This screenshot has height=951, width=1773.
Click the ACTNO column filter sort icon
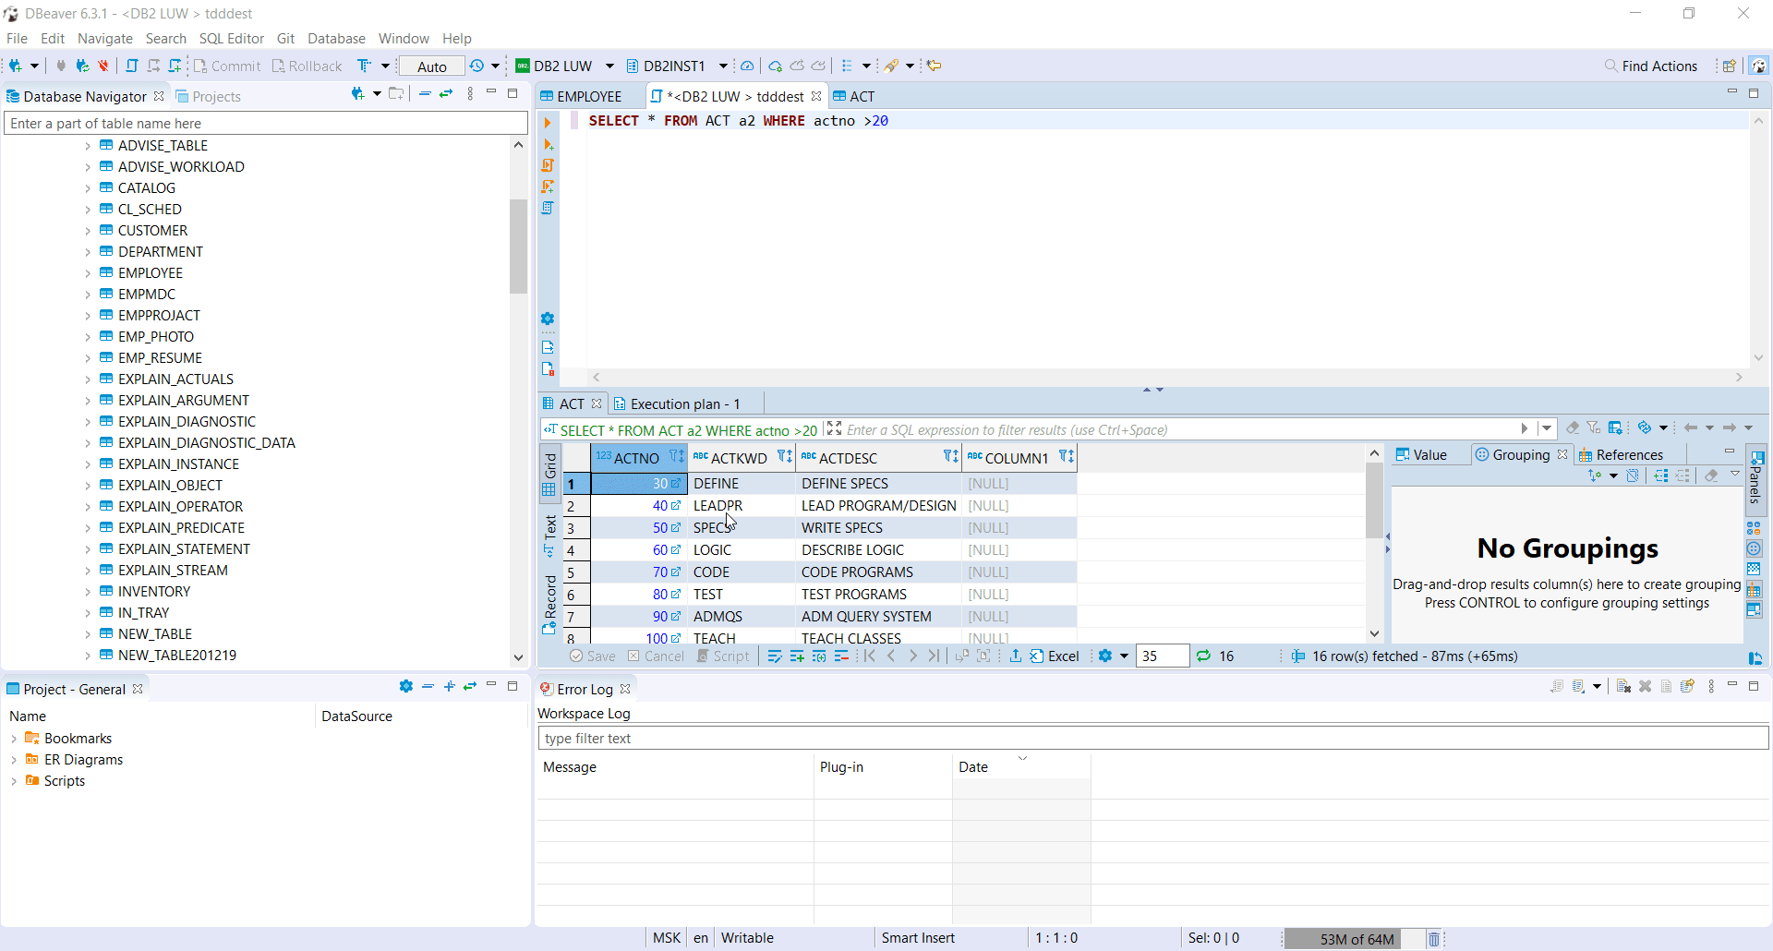pyautogui.click(x=677, y=457)
